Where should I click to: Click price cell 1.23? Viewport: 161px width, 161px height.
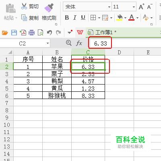tap(88, 88)
